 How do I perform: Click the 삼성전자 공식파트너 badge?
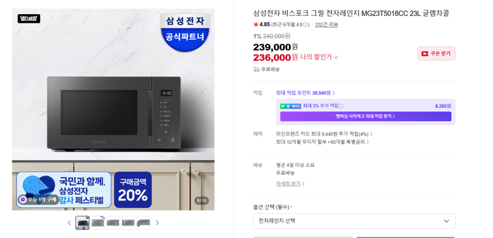click(184, 33)
